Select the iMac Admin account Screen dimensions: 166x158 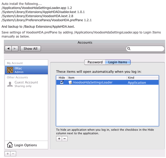(26, 70)
